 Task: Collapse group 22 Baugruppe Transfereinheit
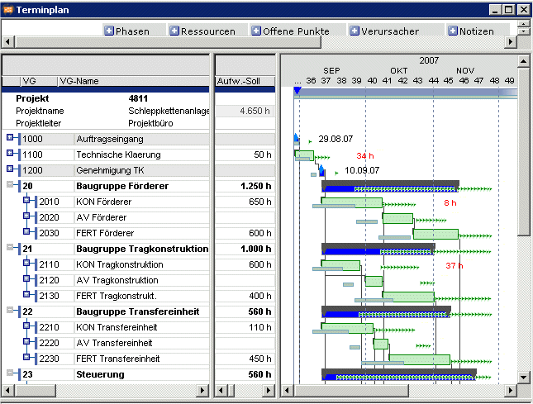click(10, 310)
